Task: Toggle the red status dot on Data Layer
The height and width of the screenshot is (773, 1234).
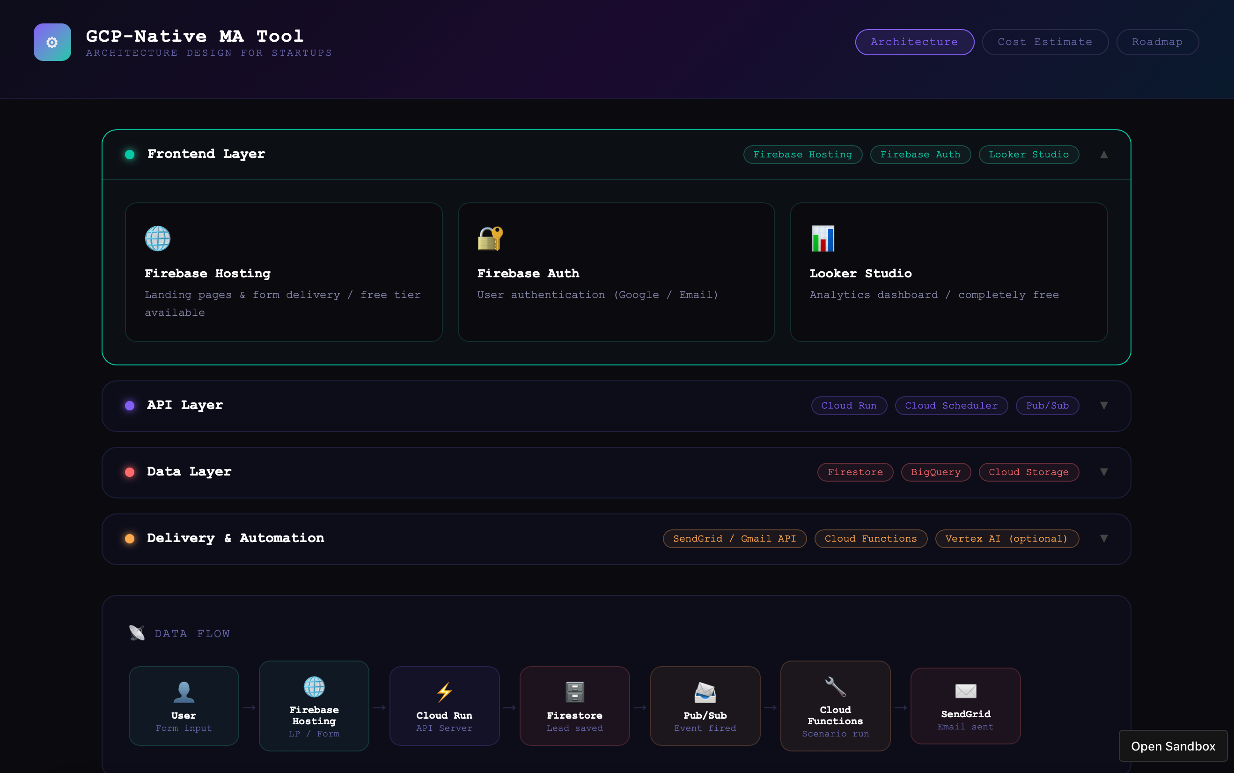Action: click(129, 472)
